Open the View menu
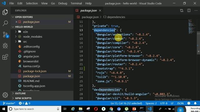Screen dimensions: 200x112 coord(44,3)
